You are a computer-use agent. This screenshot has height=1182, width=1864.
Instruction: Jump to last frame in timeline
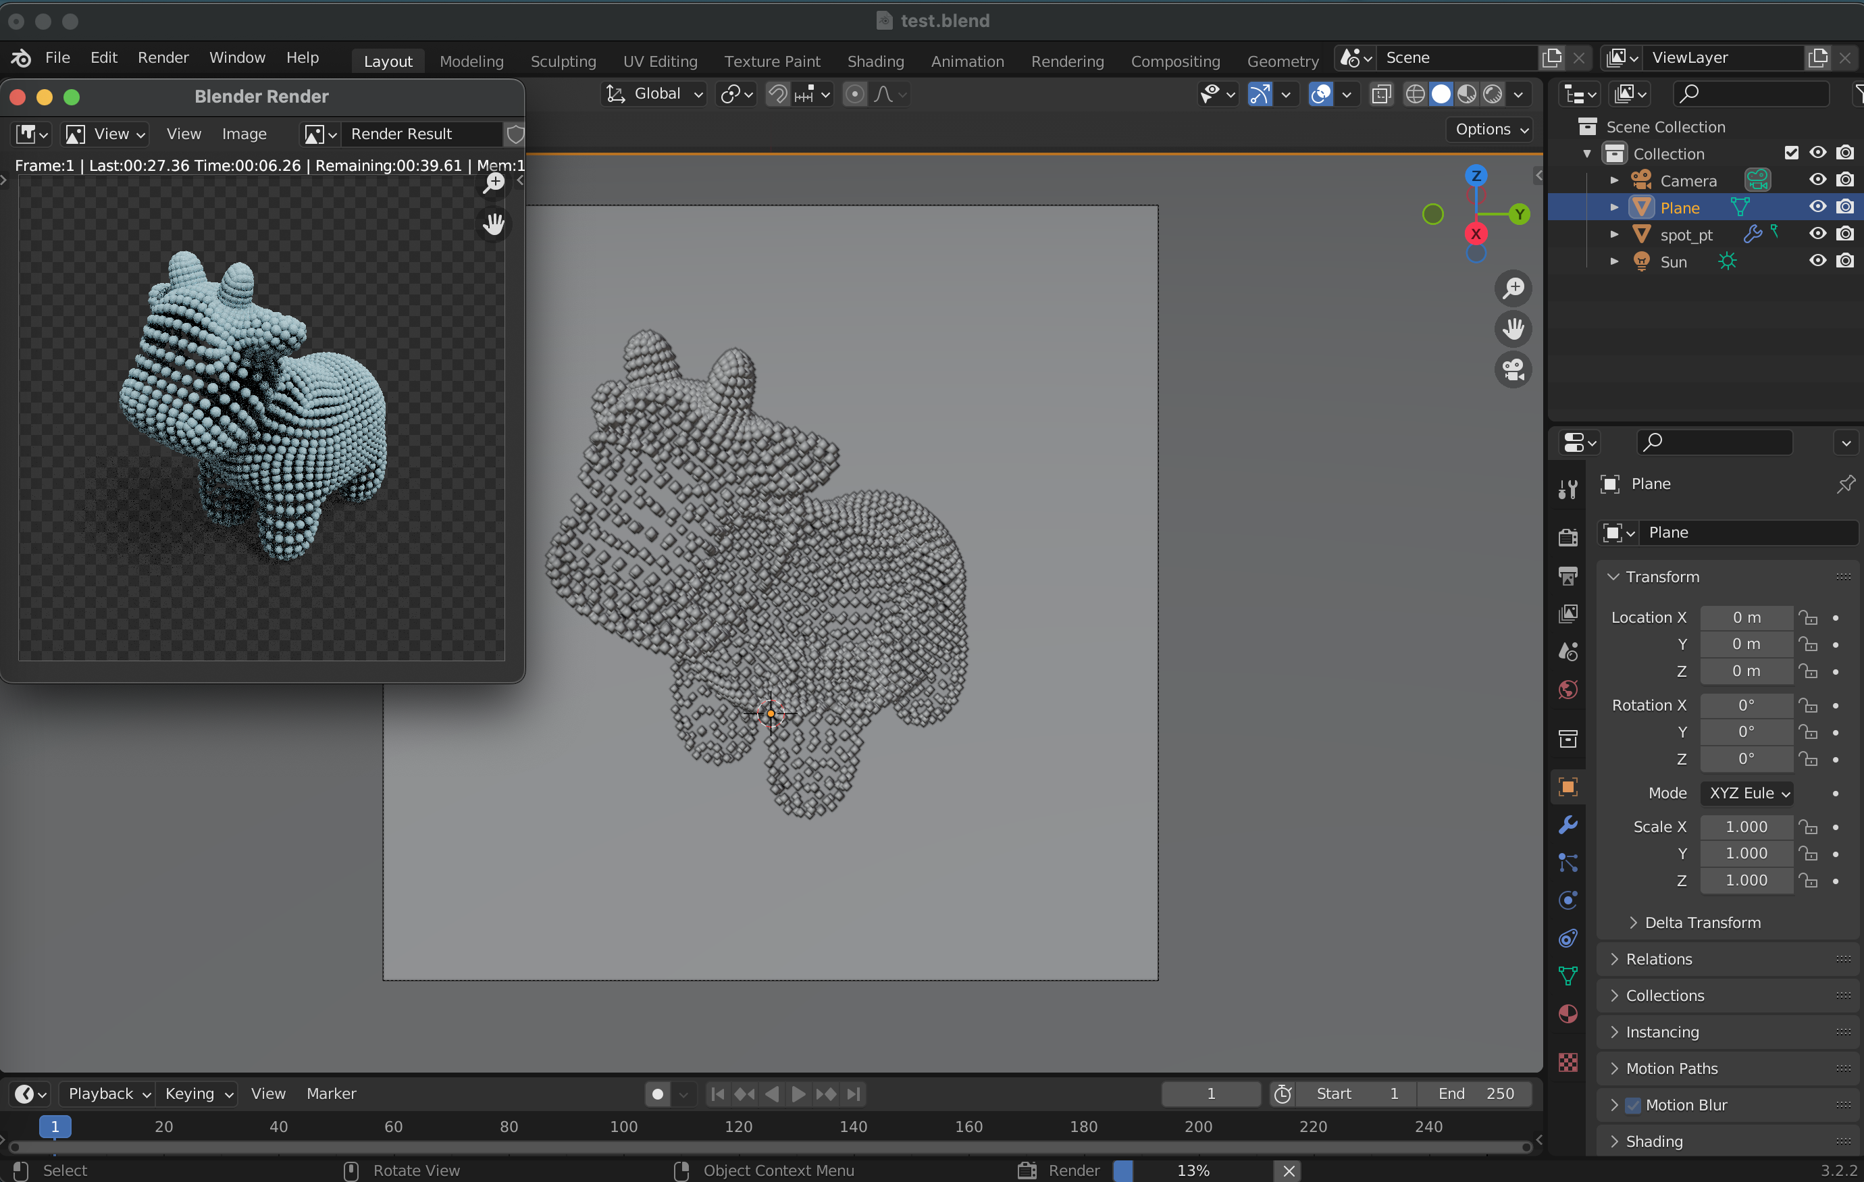[x=854, y=1094]
